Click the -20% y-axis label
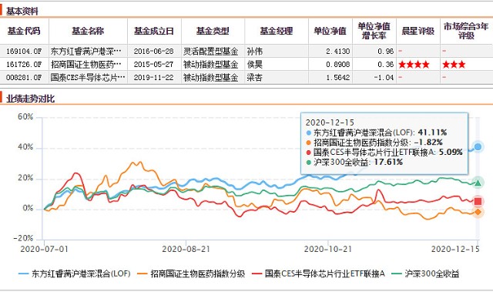The image size is (493, 292). point(23,238)
